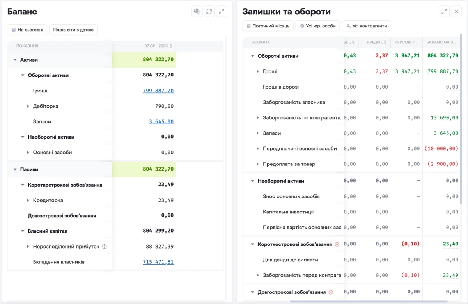
Task: Refresh the Баланс panel
Action: click(x=209, y=11)
